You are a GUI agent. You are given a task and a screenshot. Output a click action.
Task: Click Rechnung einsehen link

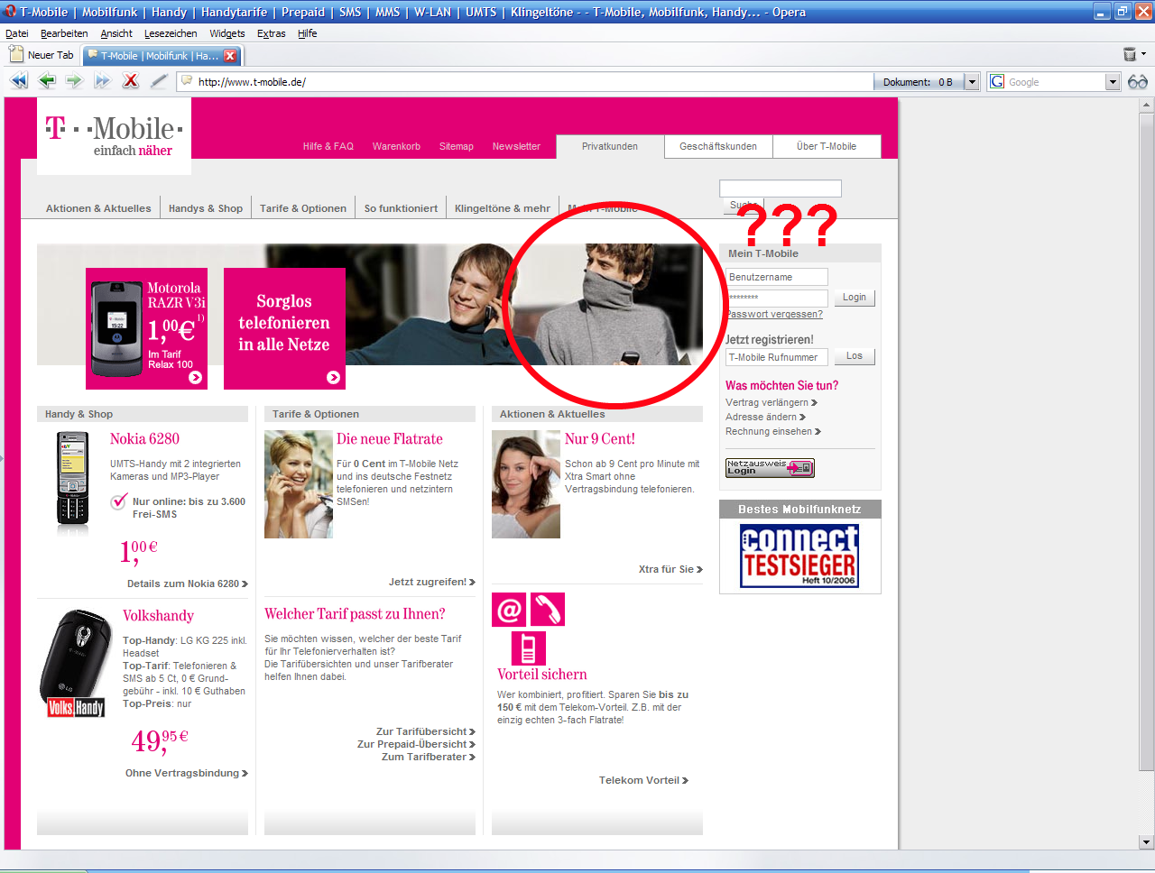[773, 431]
